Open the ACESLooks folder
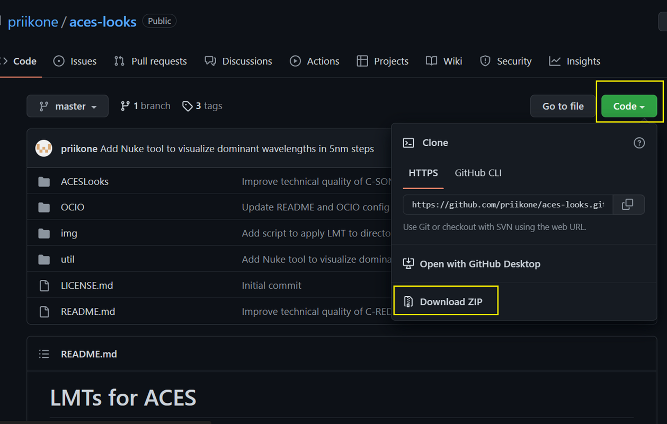667x424 pixels. (x=85, y=182)
